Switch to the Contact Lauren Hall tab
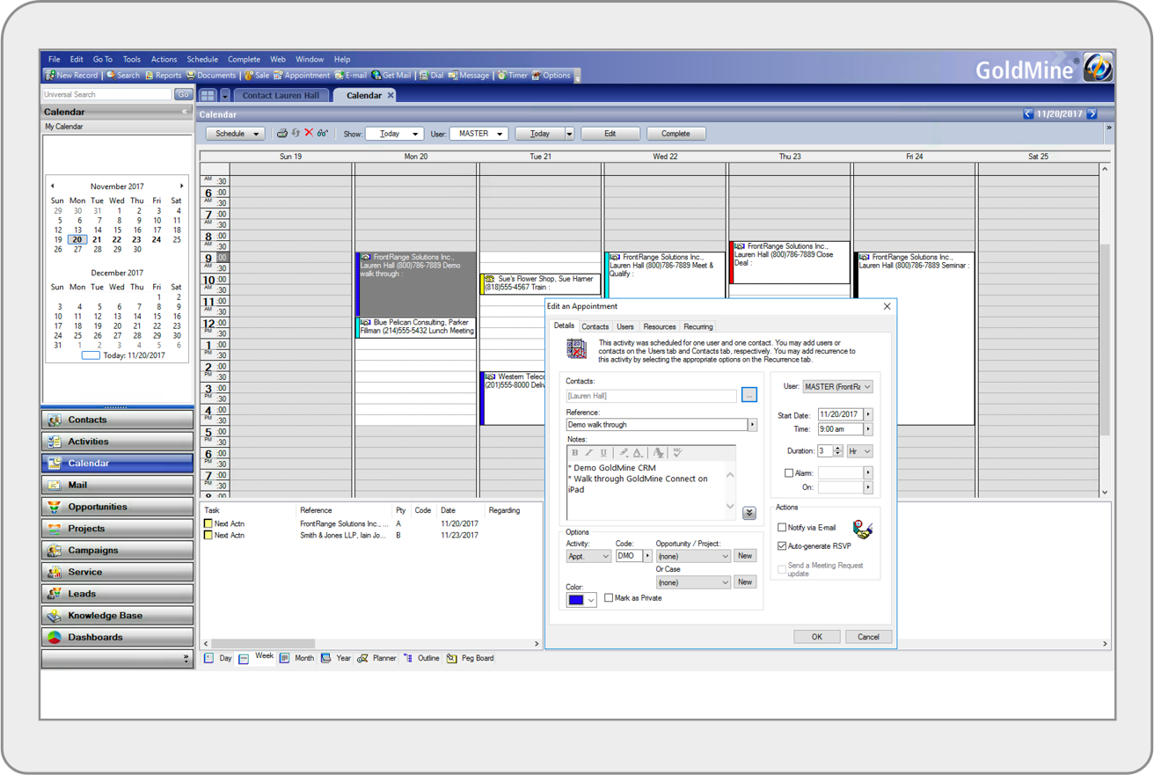The image size is (1154, 775). (x=281, y=95)
